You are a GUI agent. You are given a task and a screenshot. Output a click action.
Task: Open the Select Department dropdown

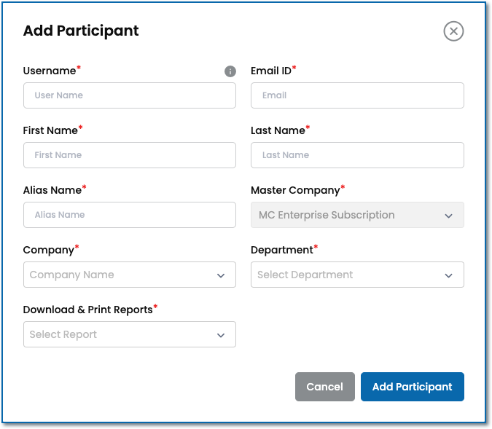coord(357,275)
